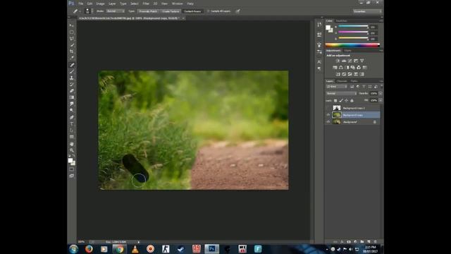Open the layer Opacity slider arrow
The width and height of the screenshot is (451, 254).
[381, 93]
